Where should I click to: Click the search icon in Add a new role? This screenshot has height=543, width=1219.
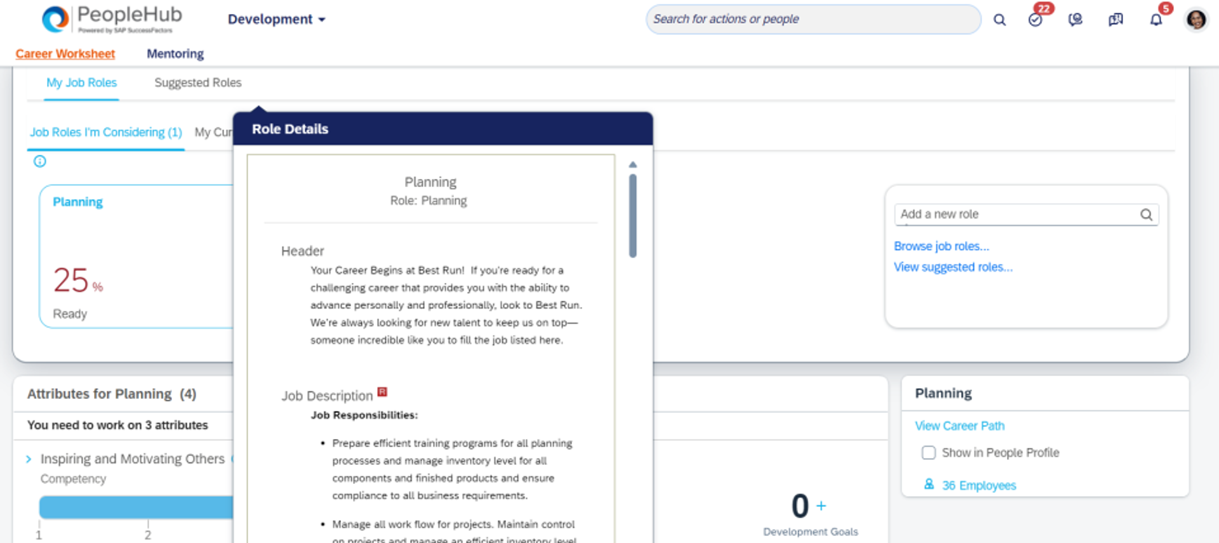(x=1146, y=214)
